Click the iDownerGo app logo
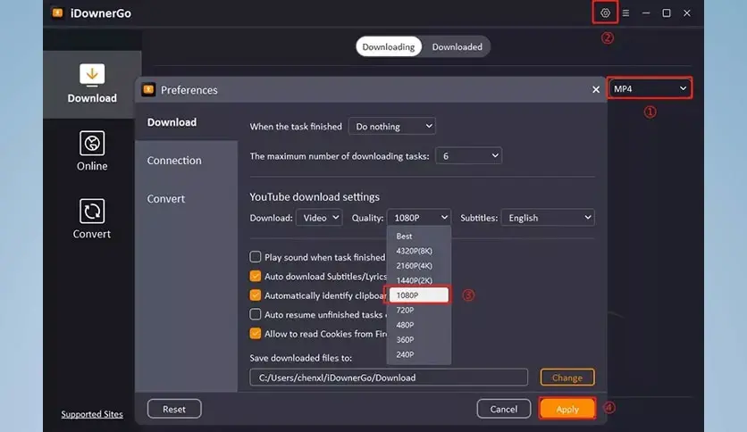Screen dimensions: 747x432 (58, 13)
